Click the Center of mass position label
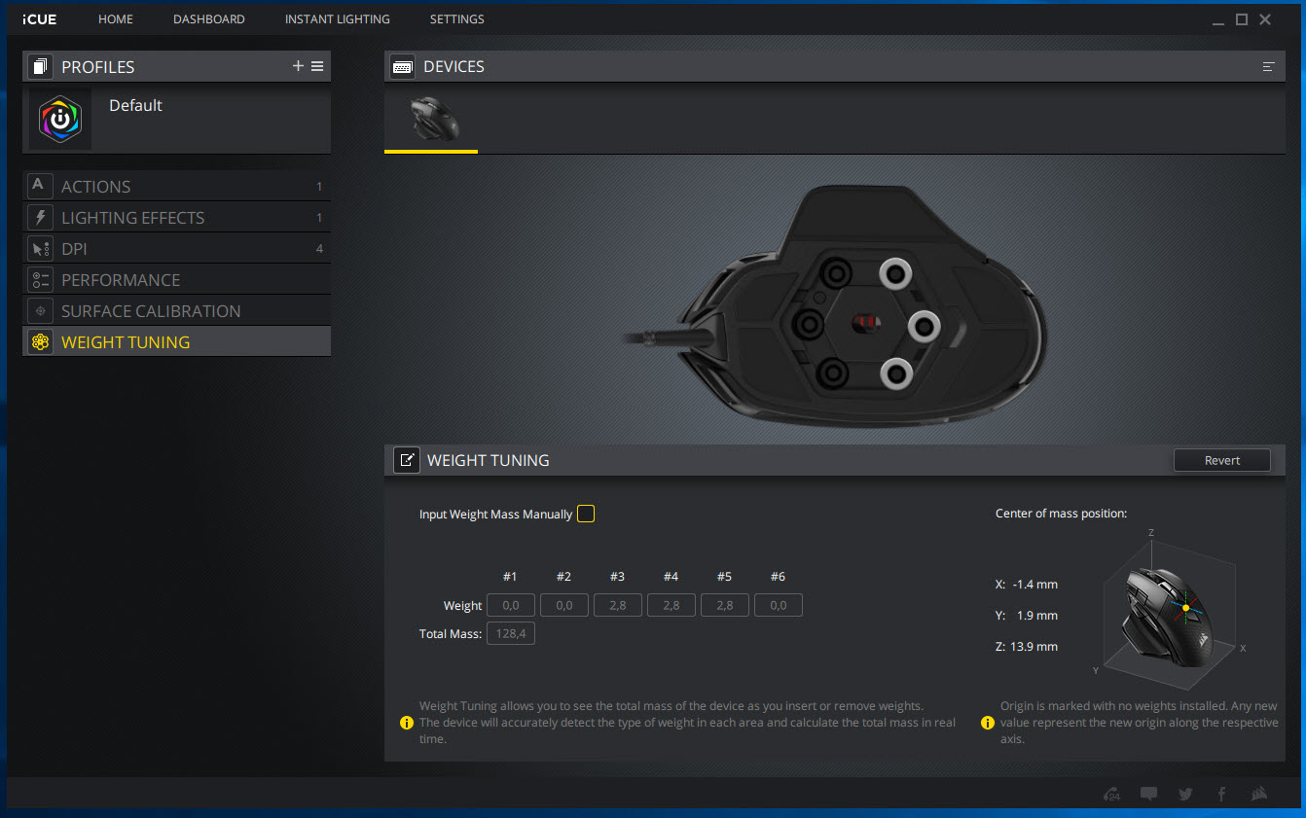This screenshot has width=1306, height=818. pyautogui.click(x=1061, y=513)
